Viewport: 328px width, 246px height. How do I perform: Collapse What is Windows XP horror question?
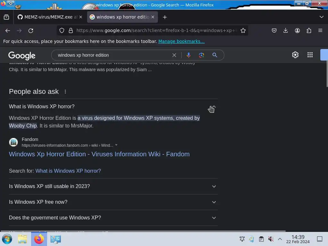click(113, 106)
